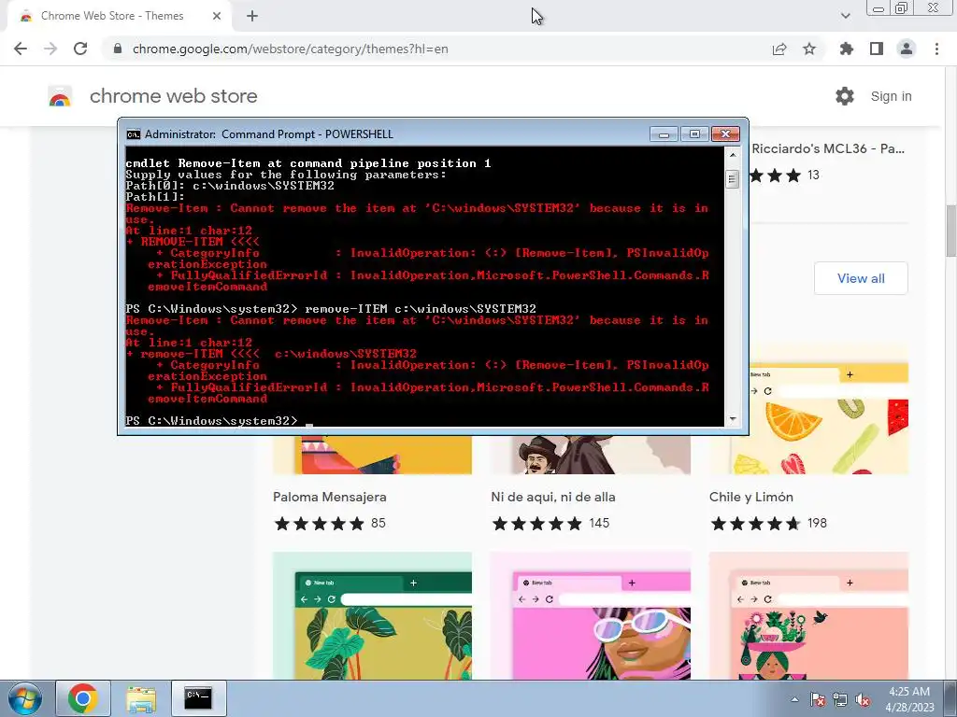This screenshot has height=717, width=957.
Task: Open the Ni de aqui, ni de alla thumbnail
Action: [x=591, y=455]
